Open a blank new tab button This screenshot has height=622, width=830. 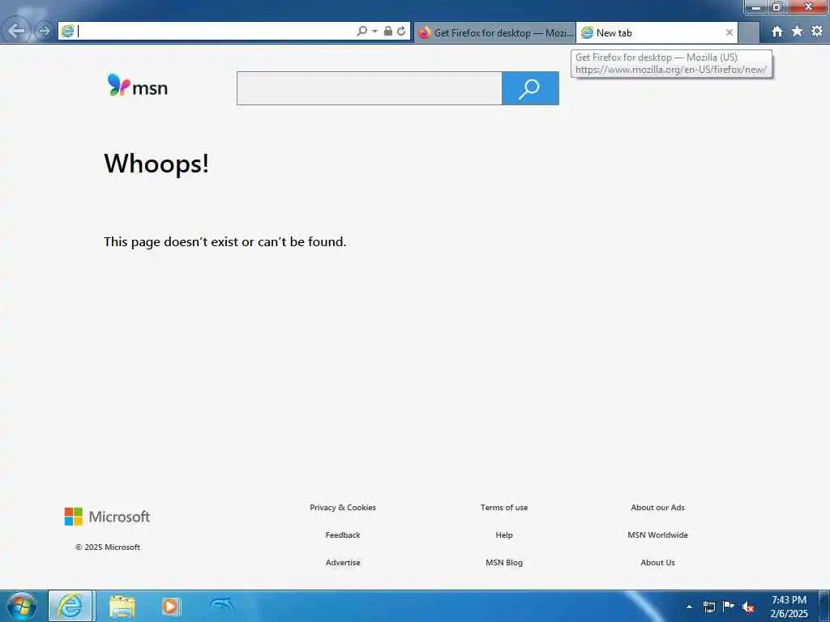748,32
